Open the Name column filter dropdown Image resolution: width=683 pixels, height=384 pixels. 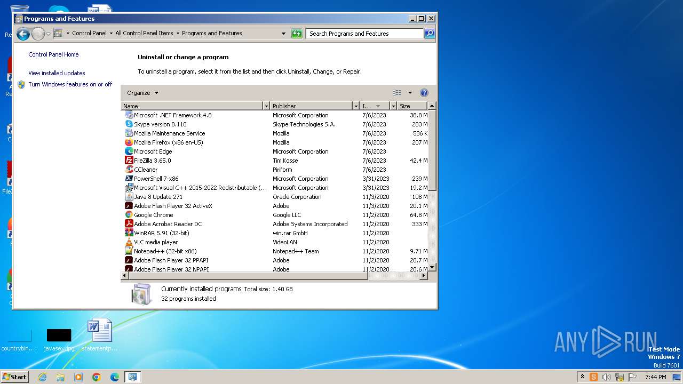pos(266,106)
